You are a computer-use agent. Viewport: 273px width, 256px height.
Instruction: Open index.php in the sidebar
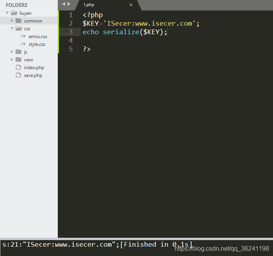(34, 68)
